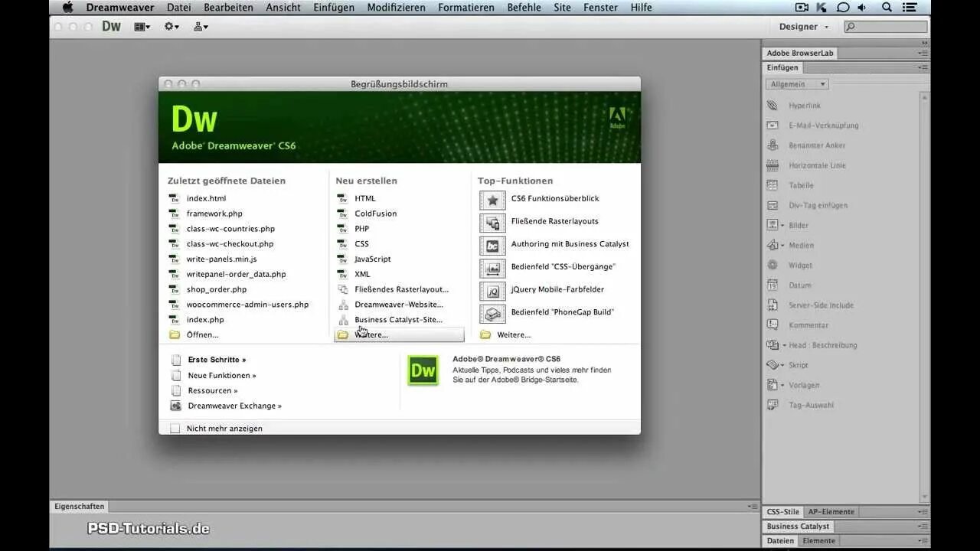Open Ressourcen link
The height and width of the screenshot is (551, 980).
click(x=213, y=391)
